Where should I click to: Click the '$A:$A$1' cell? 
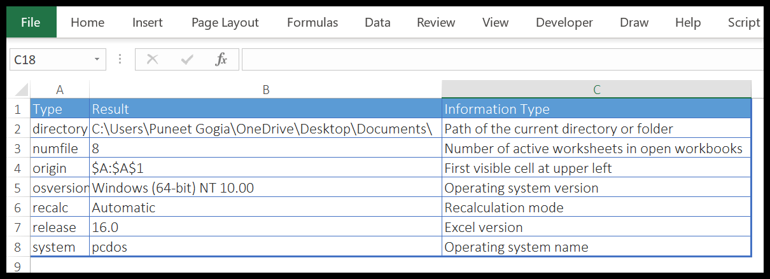tap(266, 168)
